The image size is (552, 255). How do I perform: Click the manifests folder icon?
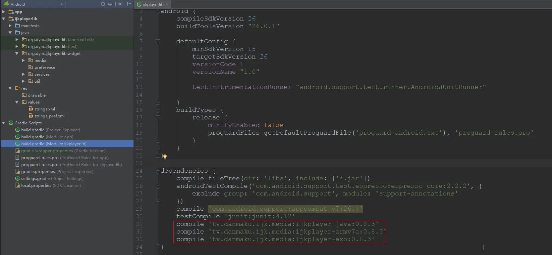click(18, 25)
